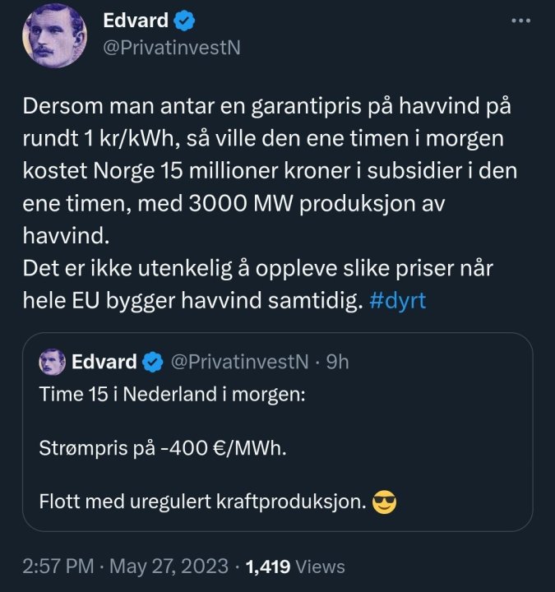Click the small avatar in the quoted tweet
The height and width of the screenshot is (592, 555).
[x=52, y=361]
